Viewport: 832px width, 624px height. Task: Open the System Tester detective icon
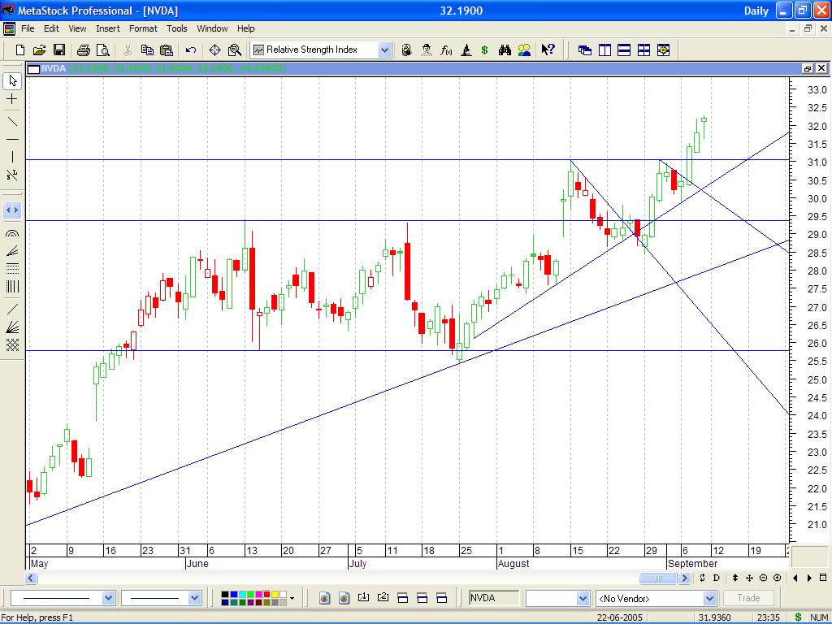426,50
